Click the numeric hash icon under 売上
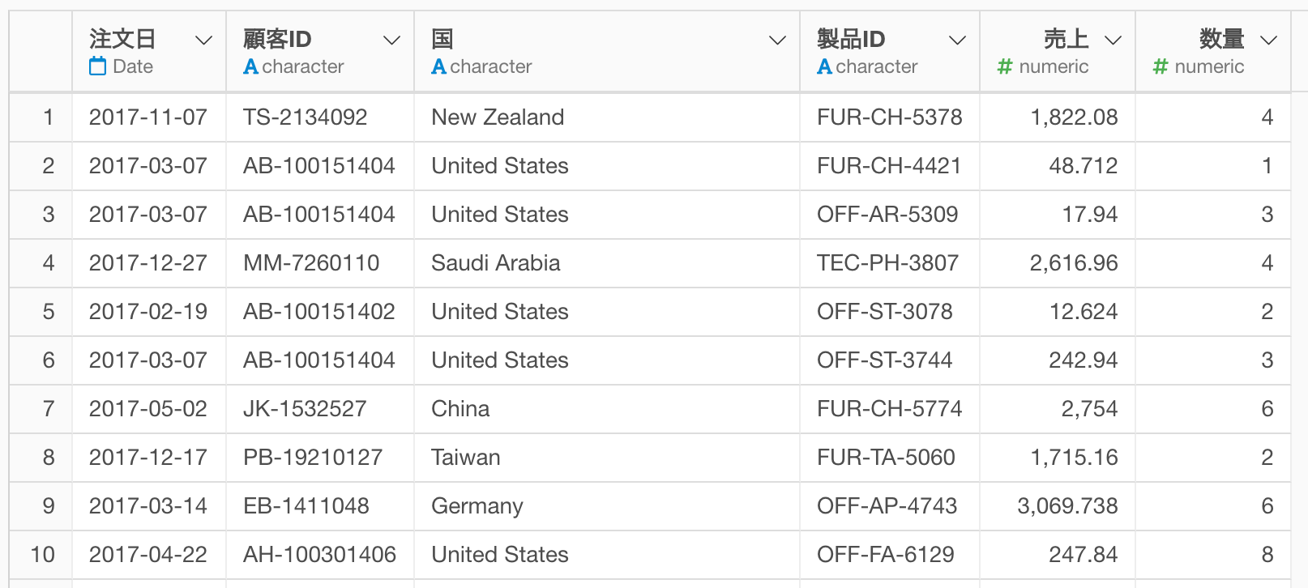This screenshot has height=588, width=1308. (x=1005, y=66)
